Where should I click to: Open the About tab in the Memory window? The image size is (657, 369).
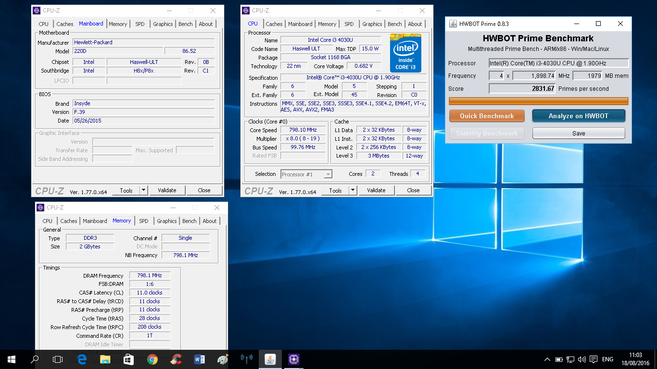[210, 221]
